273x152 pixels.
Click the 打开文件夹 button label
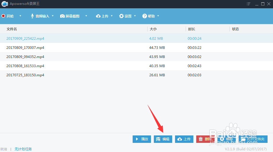(x=256, y=139)
